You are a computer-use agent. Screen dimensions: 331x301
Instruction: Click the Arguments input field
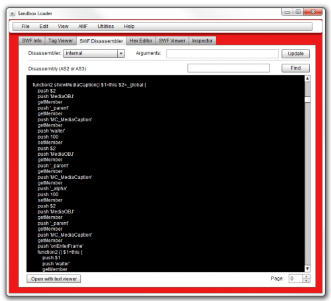(x=222, y=54)
